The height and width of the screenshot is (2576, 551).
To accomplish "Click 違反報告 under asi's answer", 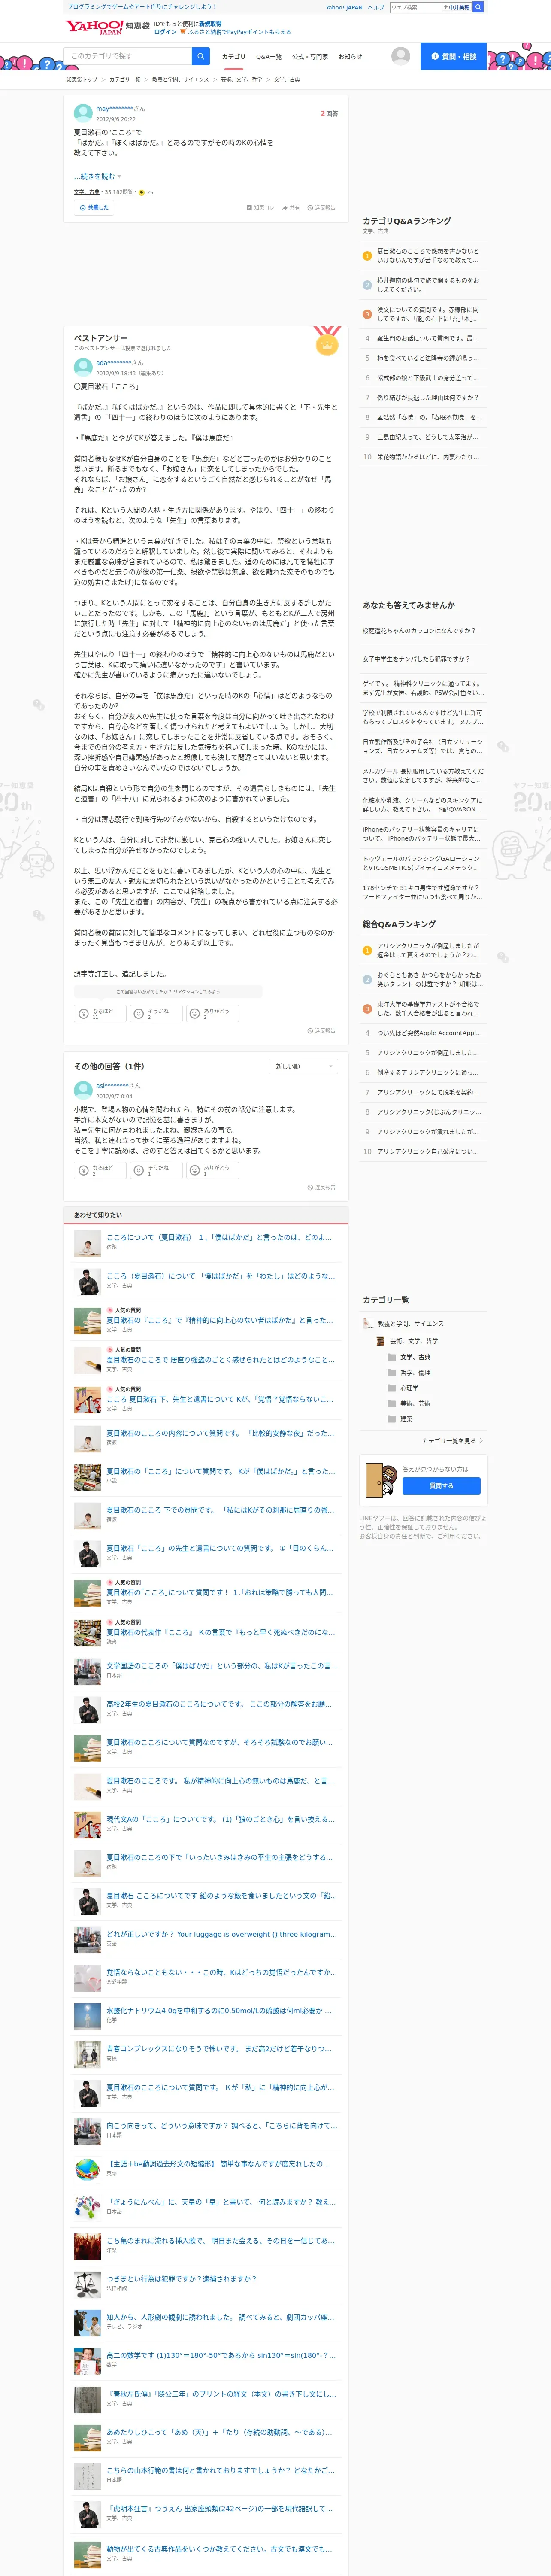I will (321, 1187).
